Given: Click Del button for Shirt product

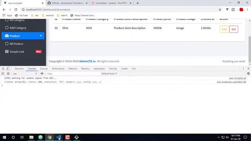Looking at the screenshot, I should coord(234,29).
